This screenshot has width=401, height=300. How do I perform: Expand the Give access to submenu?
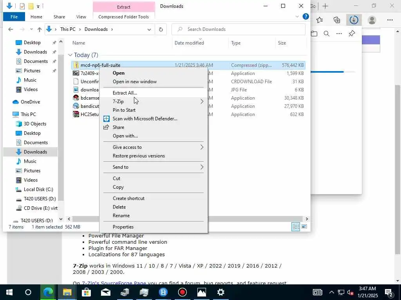154,147
